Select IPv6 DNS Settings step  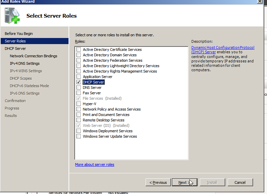(x=25, y=93)
